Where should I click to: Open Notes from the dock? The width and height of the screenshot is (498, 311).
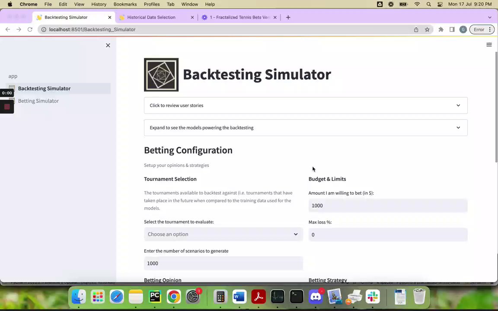(x=136, y=297)
